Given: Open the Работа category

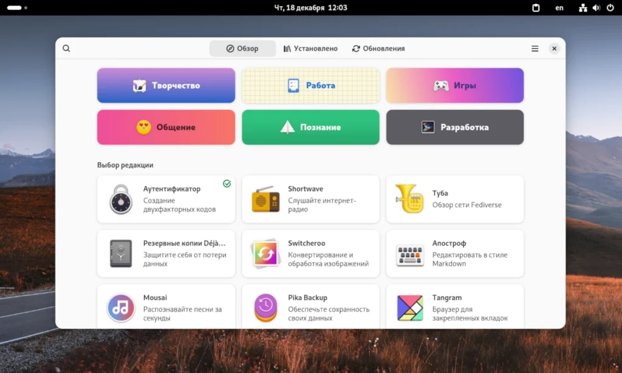Looking at the screenshot, I should [310, 85].
